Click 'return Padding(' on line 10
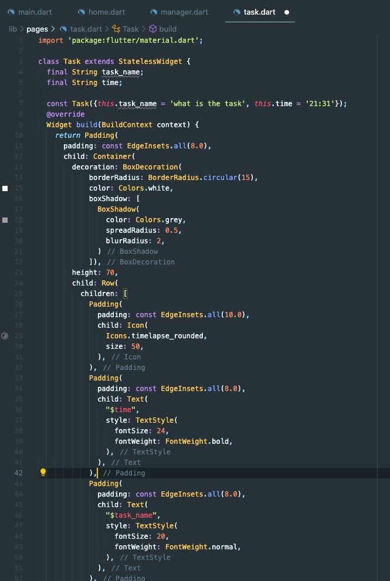The height and width of the screenshot is (581, 390). pyautogui.click(x=87, y=135)
